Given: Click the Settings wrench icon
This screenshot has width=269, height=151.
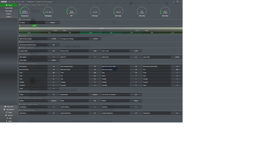Looking at the screenshot, I should click(x=6, y=115).
